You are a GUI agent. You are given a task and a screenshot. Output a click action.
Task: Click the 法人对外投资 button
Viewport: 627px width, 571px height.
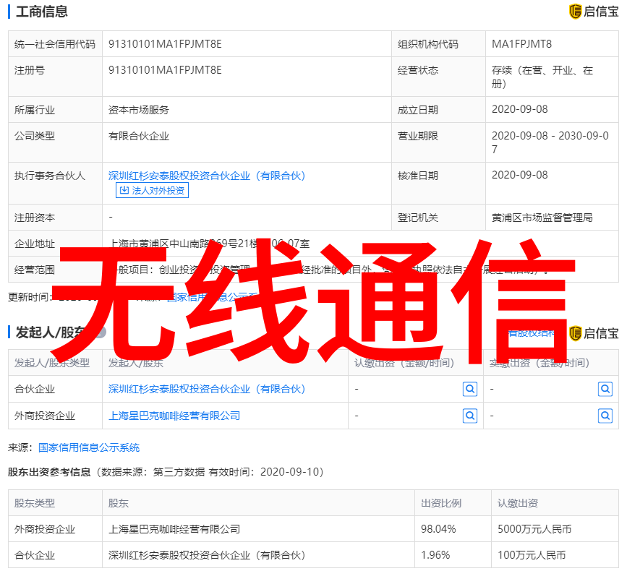point(152,190)
